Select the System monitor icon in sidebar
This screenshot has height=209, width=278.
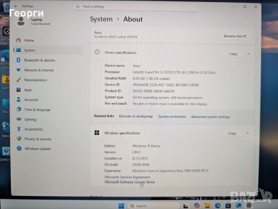(x=18, y=50)
